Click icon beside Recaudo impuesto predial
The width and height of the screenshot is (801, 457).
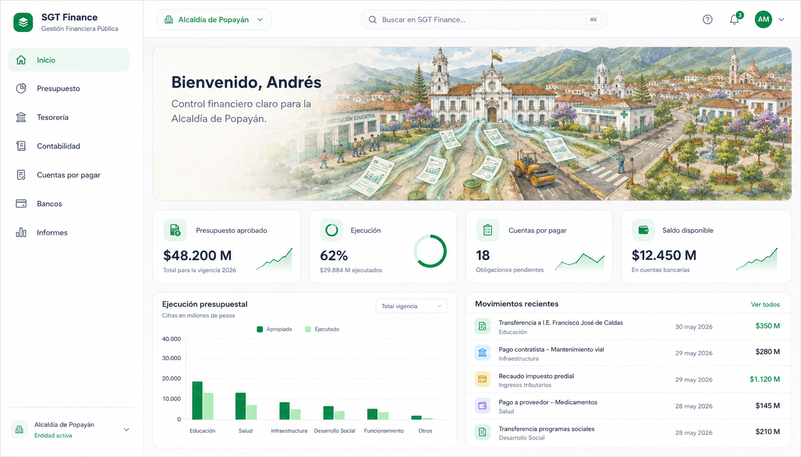[x=483, y=379]
